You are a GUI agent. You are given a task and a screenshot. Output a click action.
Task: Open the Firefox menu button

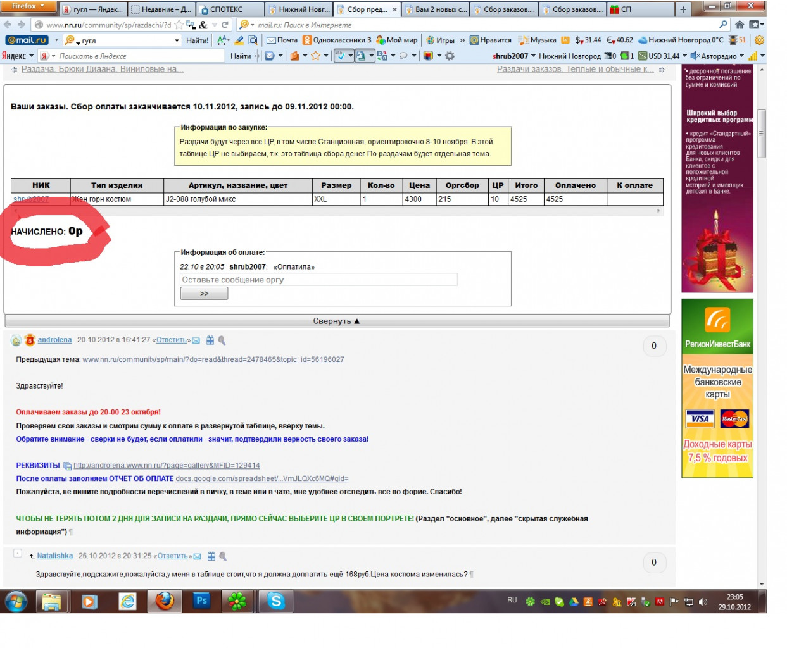(x=29, y=6)
